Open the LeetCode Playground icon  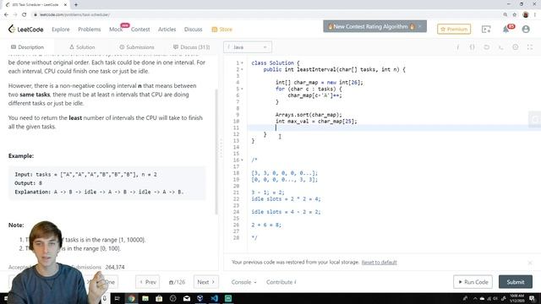(x=486, y=30)
